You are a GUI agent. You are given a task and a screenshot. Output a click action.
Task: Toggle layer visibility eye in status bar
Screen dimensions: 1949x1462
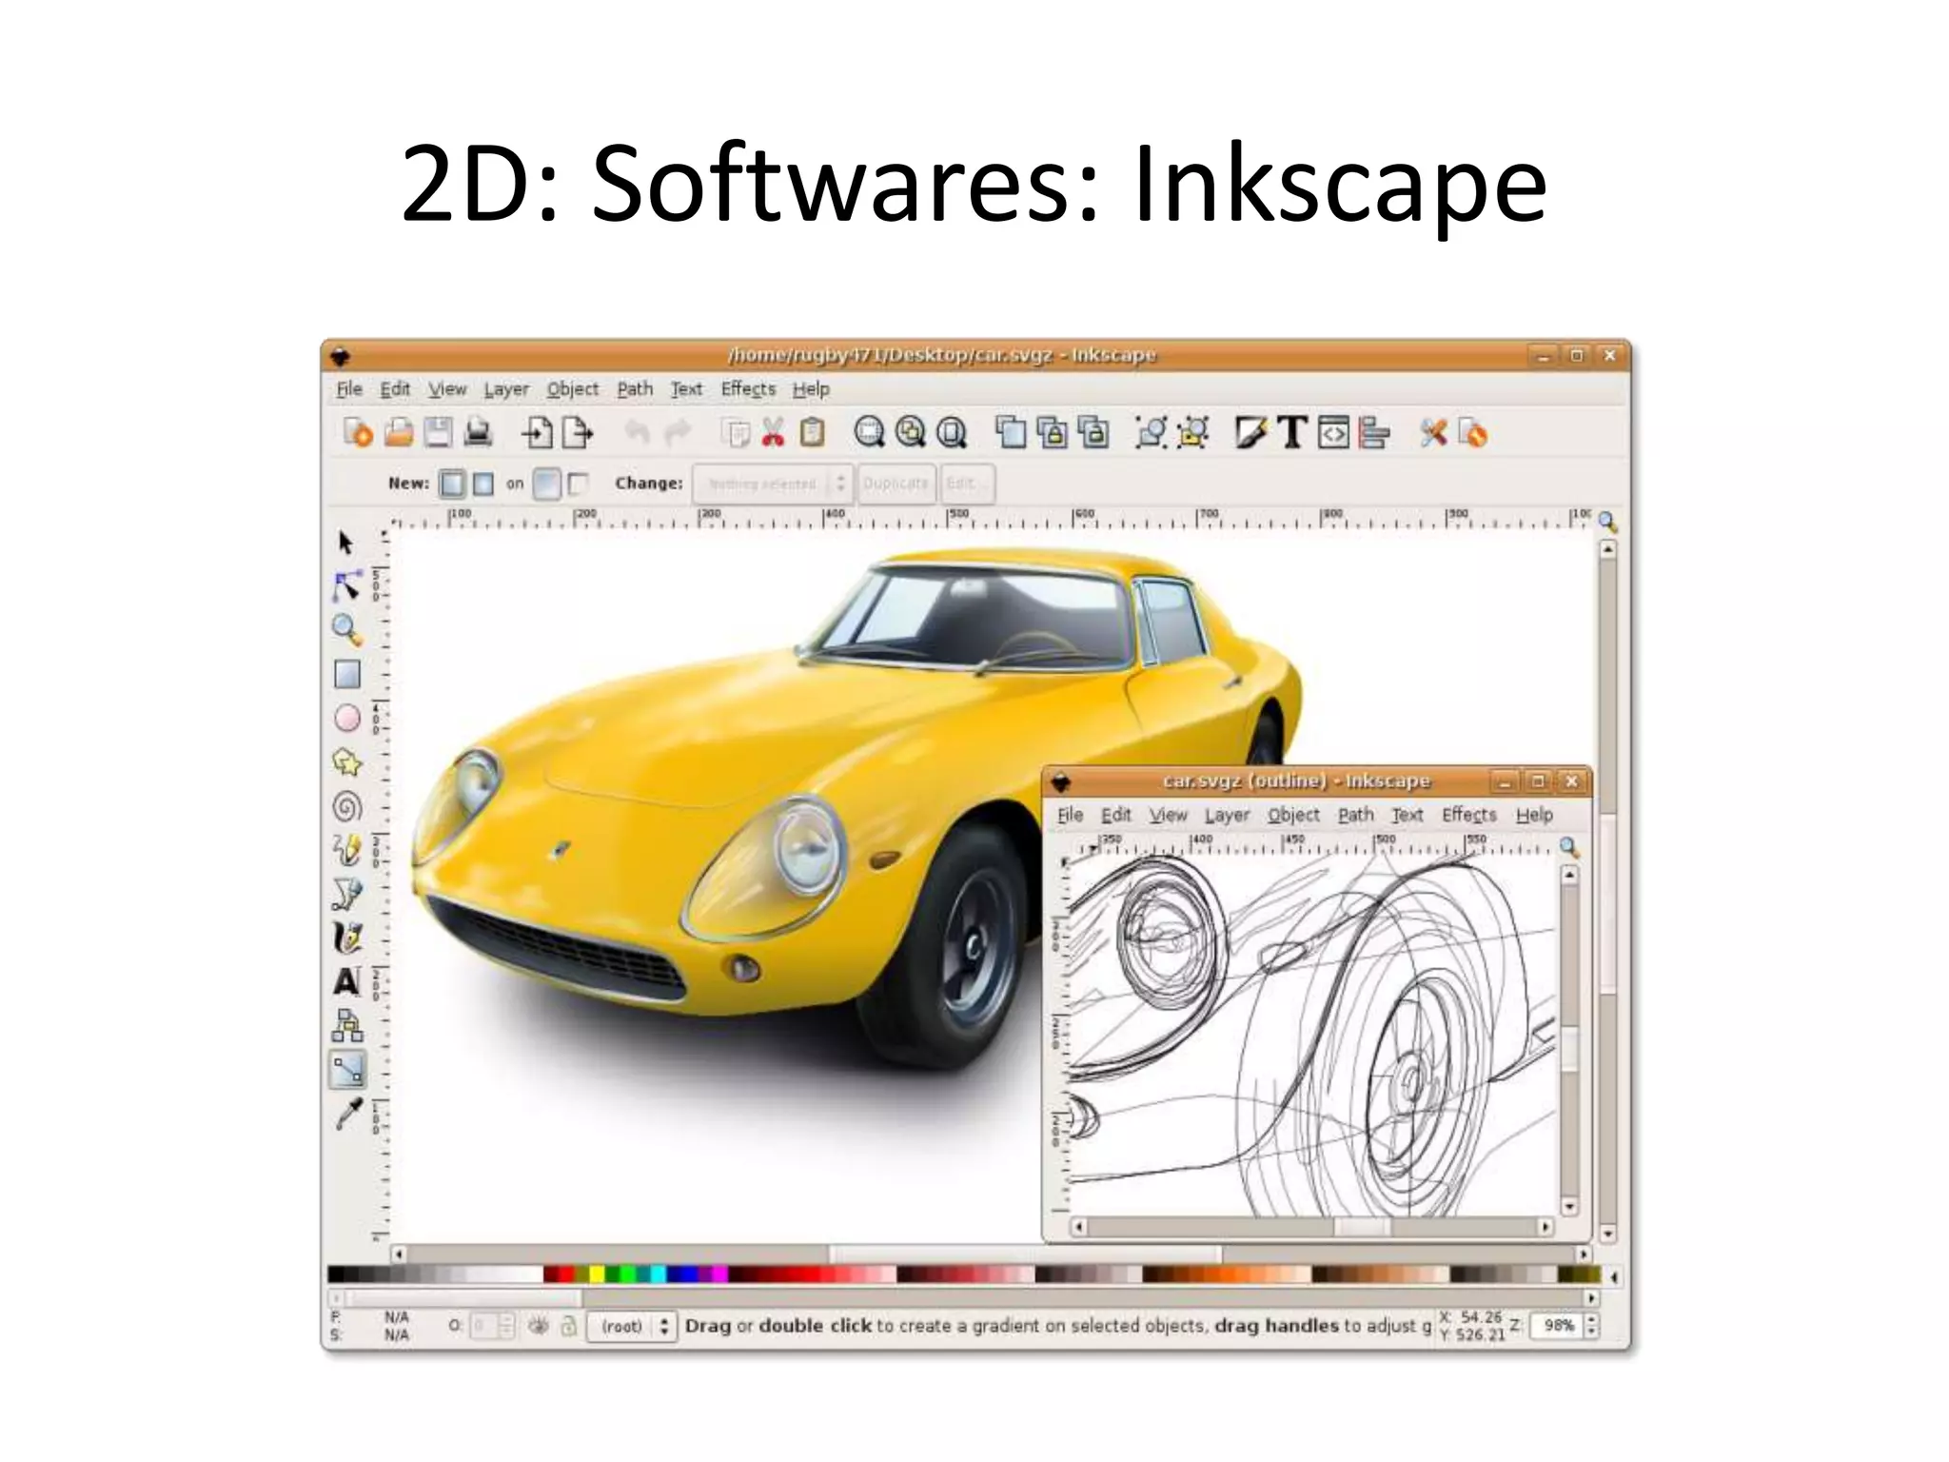(539, 1325)
